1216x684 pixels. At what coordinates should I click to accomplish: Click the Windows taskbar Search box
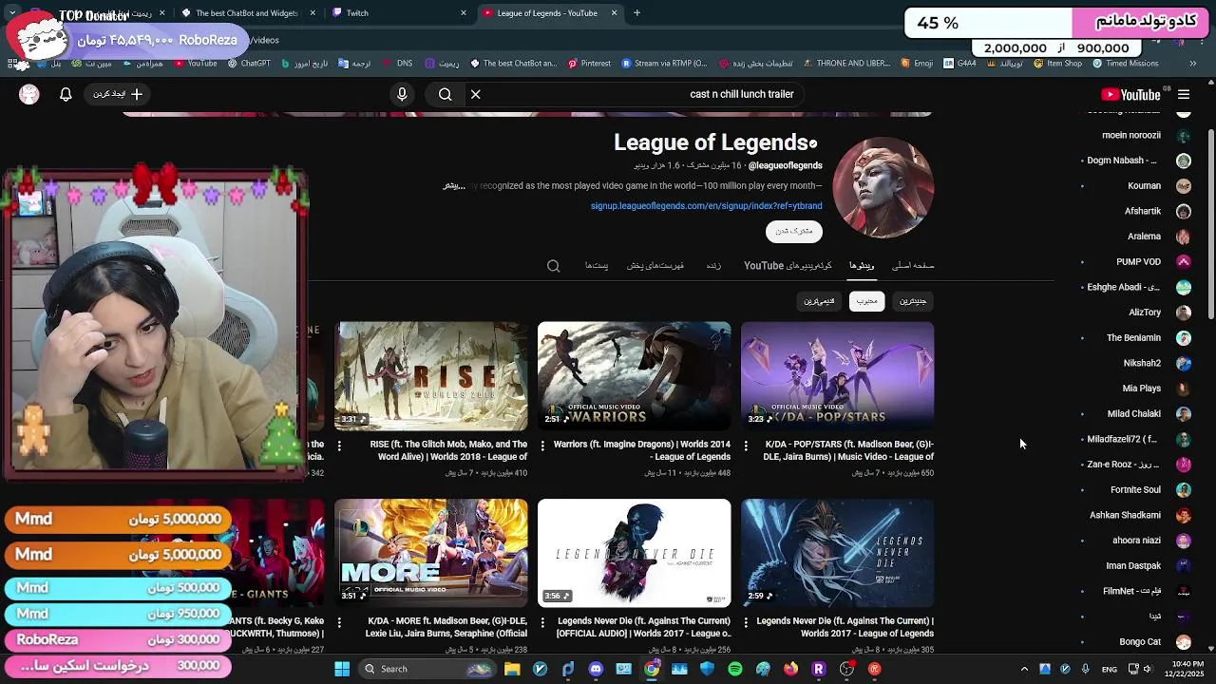pyautogui.click(x=427, y=669)
